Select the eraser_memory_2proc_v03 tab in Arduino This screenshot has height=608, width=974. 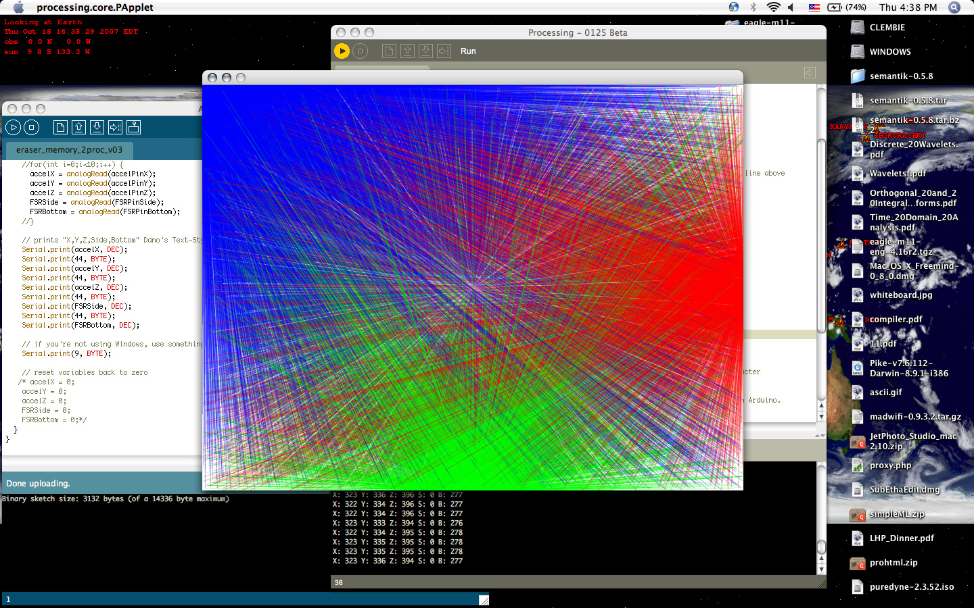tap(70, 150)
